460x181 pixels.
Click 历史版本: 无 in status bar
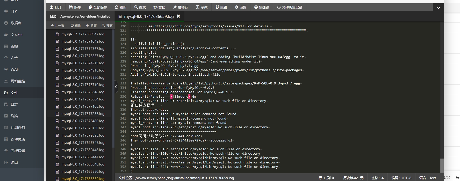[x=353, y=178]
